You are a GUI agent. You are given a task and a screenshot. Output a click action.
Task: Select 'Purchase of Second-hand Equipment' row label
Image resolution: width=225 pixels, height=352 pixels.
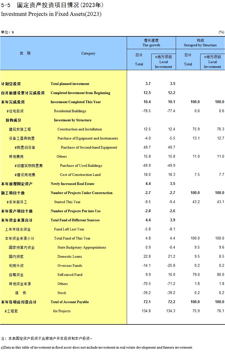click(x=89, y=147)
